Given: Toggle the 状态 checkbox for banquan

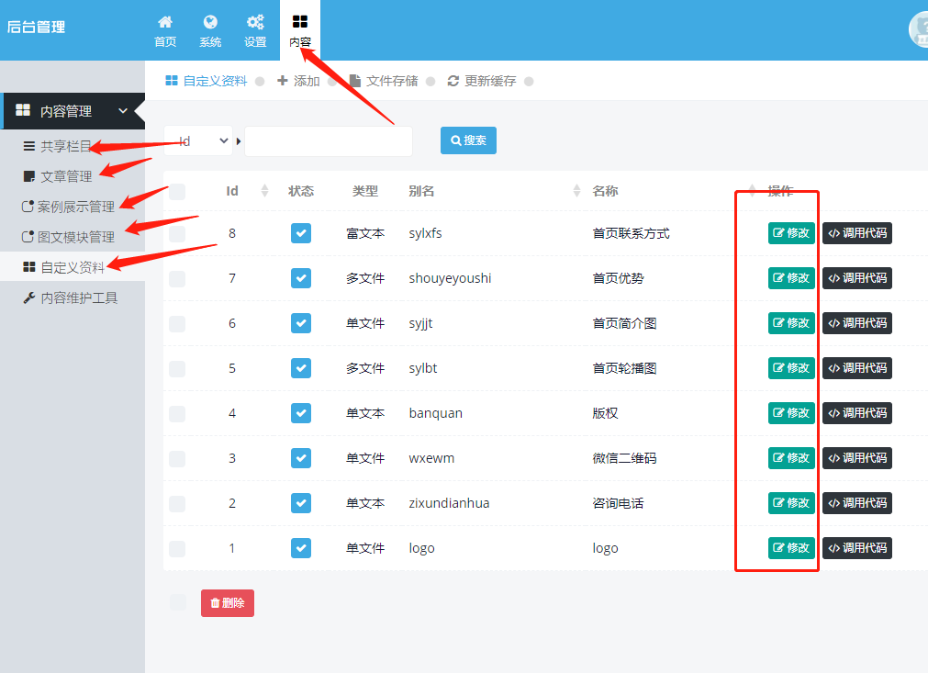Looking at the screenshot, I should pyautogui.click(x=301, y=413).
